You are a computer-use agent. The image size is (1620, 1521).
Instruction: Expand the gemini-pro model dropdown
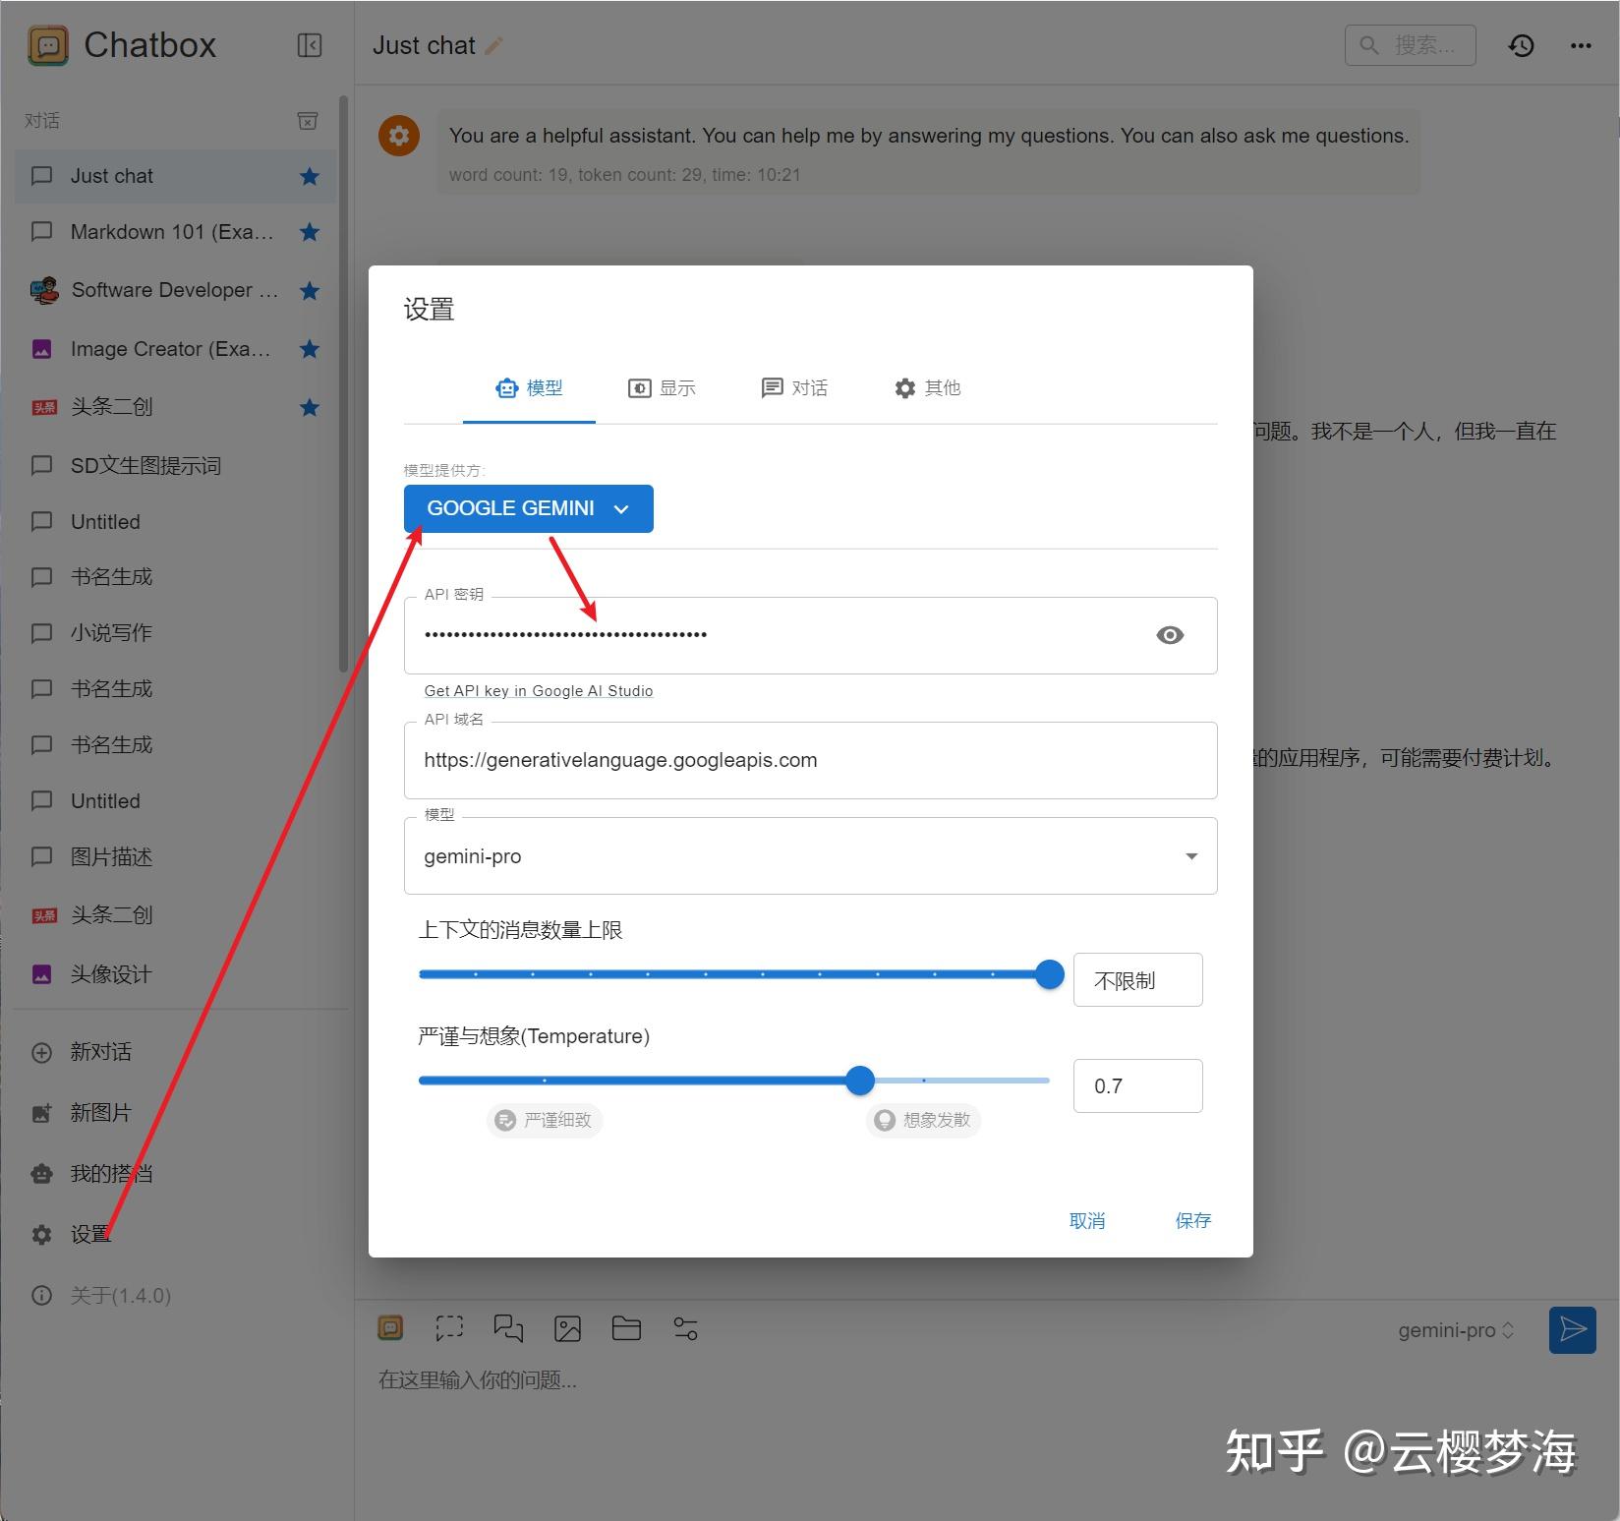click(1191, 855)
